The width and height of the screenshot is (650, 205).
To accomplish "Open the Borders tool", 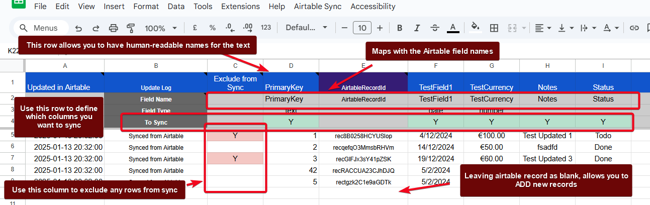I will 494,28.
